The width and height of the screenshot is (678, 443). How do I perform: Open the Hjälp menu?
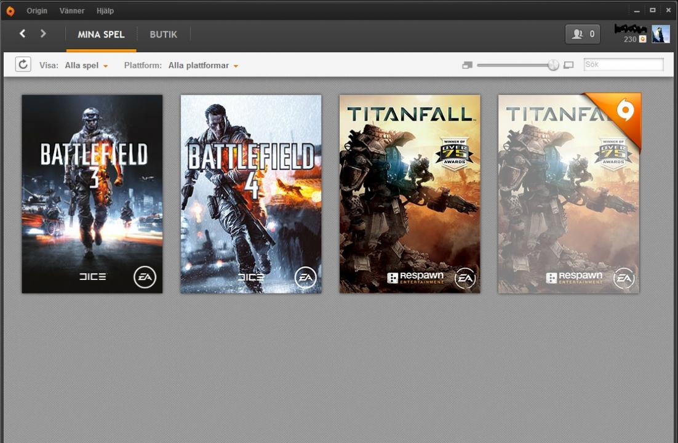[105, 10]
